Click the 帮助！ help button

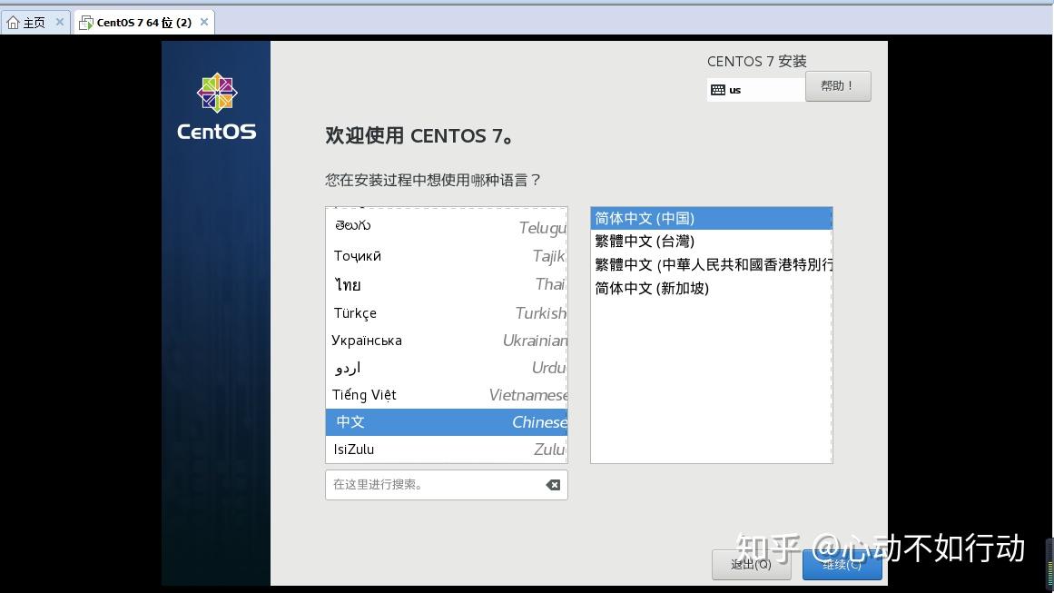click(838, 86)
